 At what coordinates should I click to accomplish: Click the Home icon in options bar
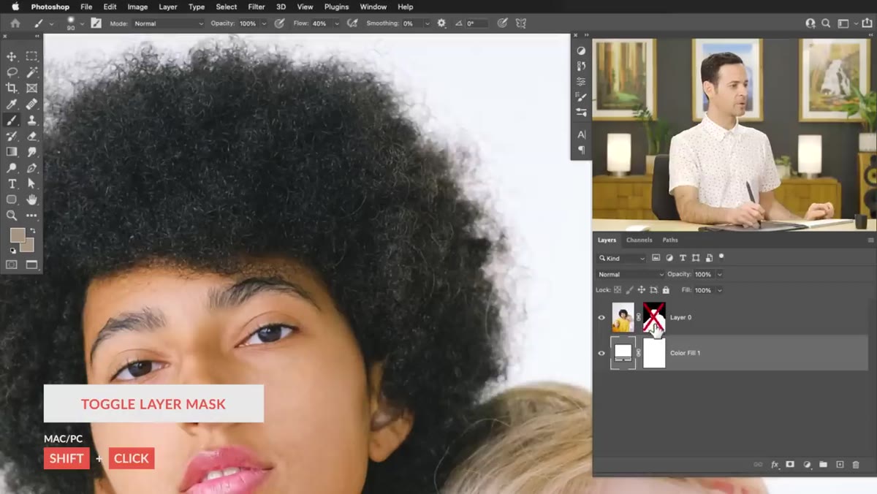point(15,23)
